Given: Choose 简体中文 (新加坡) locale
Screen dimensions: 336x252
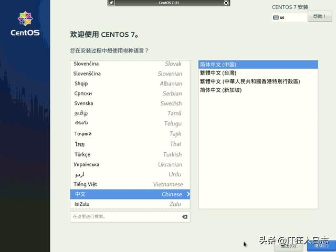Looking at the screenshot, I should 258,90.
